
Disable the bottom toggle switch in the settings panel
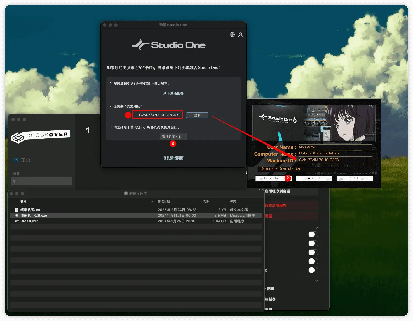[313, 270]
